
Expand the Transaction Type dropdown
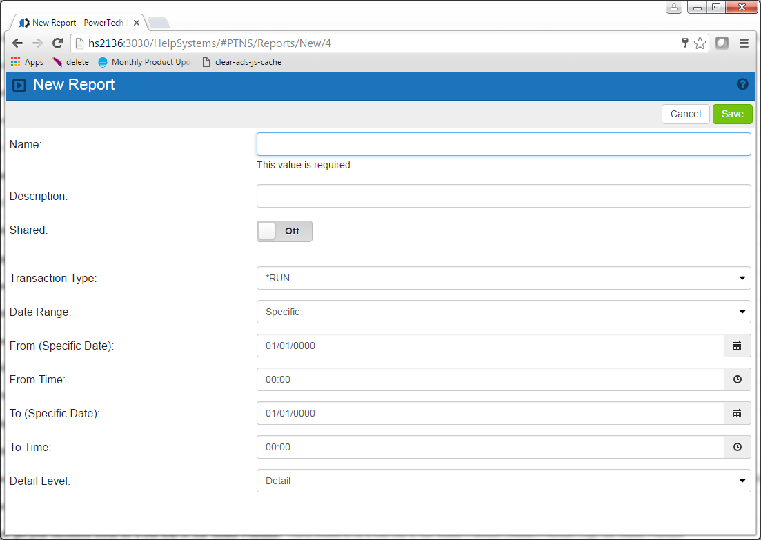(x=503, y=278)
